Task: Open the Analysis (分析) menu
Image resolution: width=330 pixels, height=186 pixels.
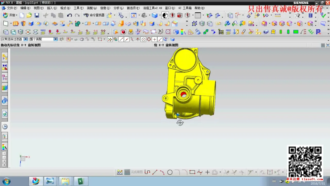Action: (118, 8)
